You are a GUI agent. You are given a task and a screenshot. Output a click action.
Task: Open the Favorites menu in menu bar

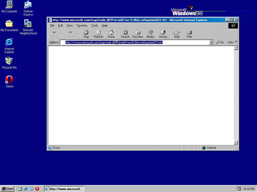click(82, 26)
